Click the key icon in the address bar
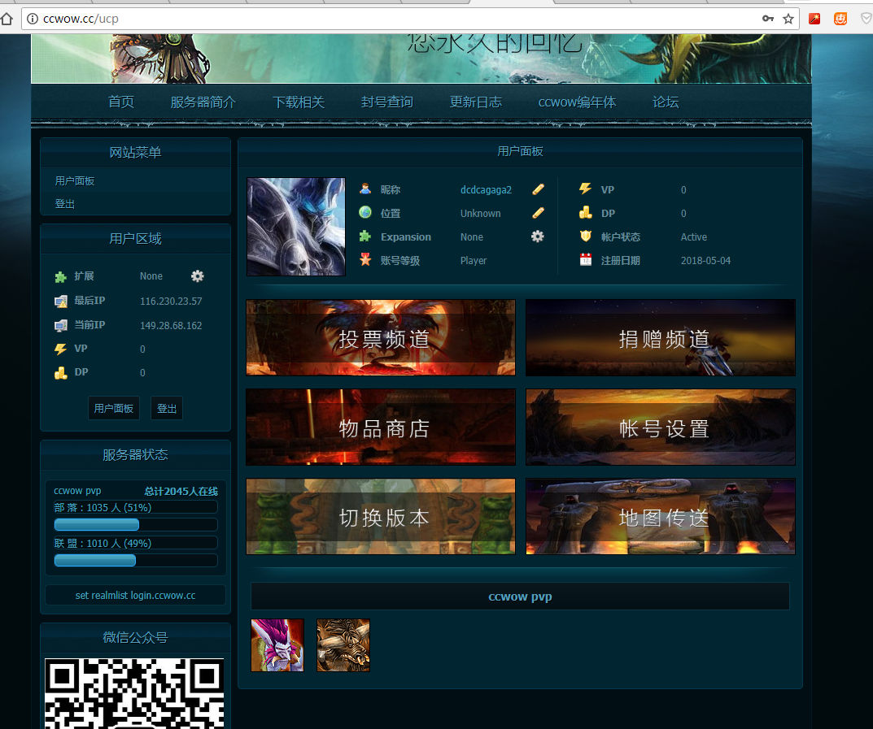 click(767, 19)
